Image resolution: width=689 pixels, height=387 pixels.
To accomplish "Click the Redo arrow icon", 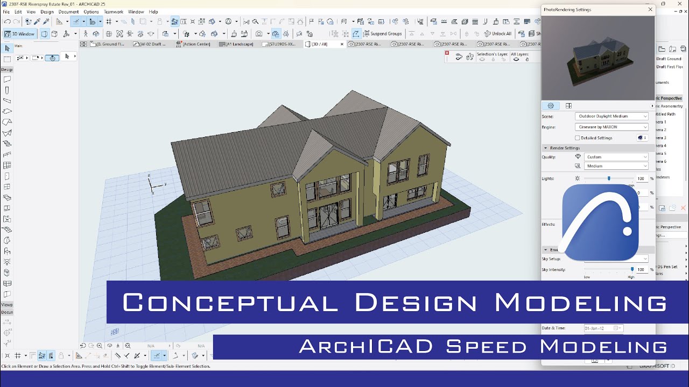I will [16, 21].
